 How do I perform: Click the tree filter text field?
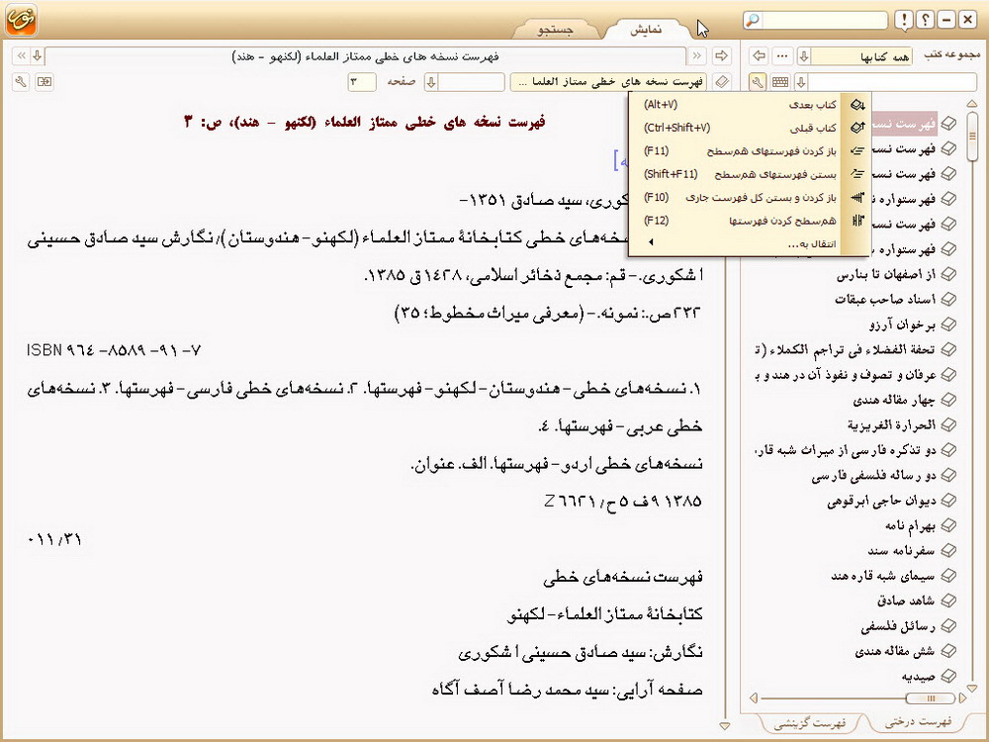point(892,81)
